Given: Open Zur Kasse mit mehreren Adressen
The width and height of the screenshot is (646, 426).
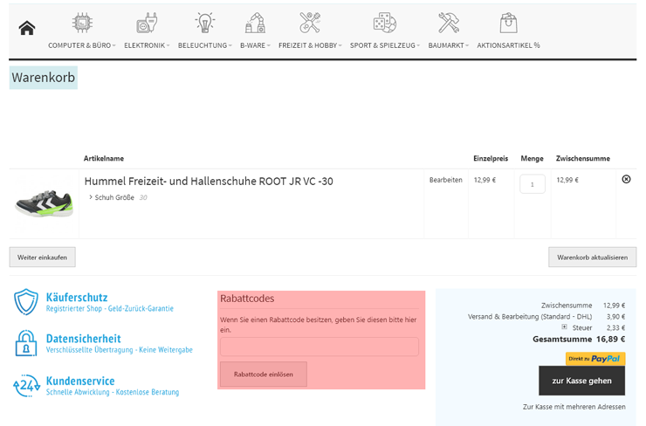Looking at the screenshot, I should [x=574, y=407].
